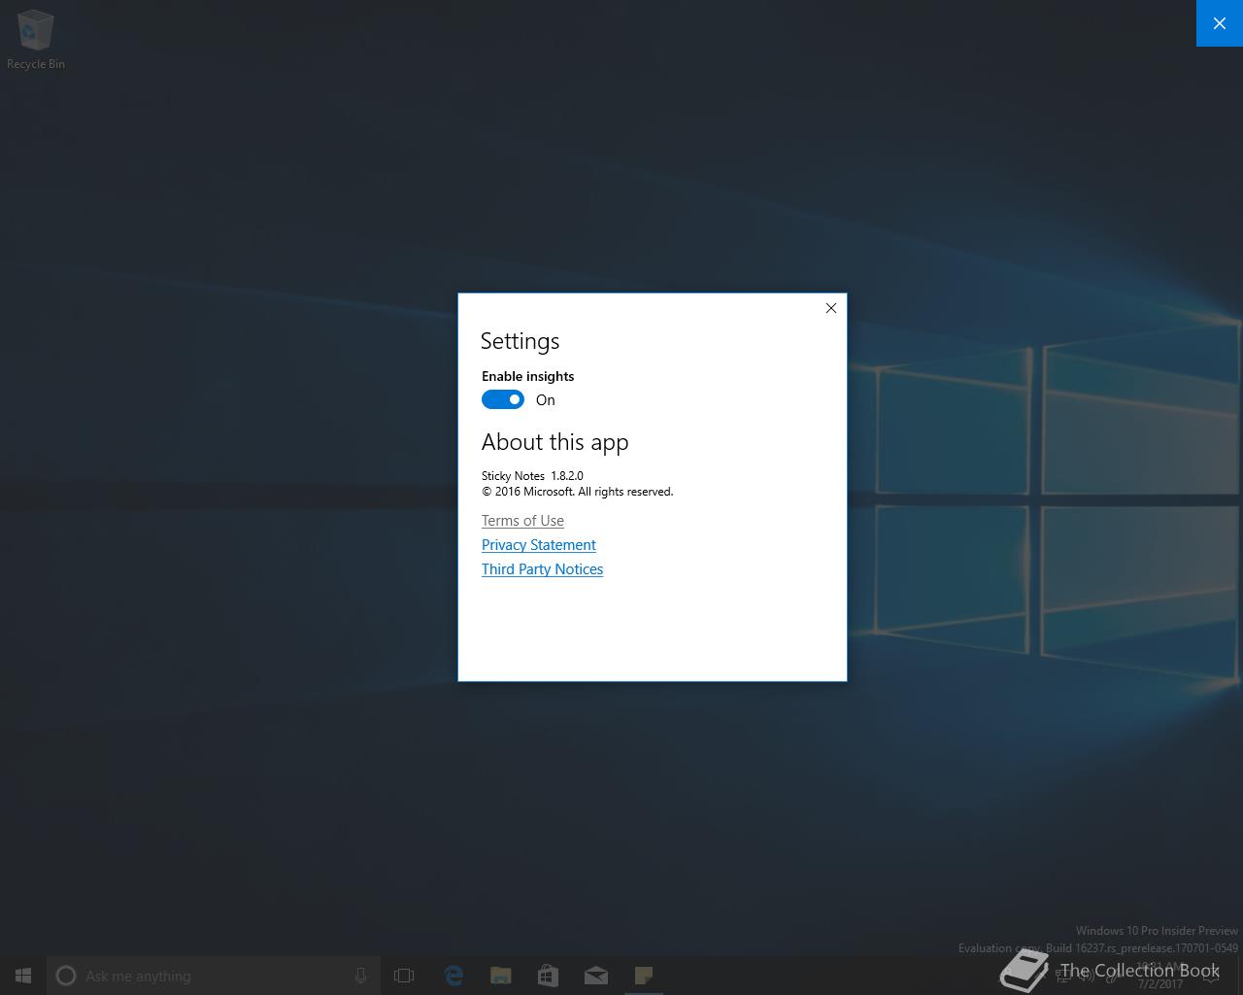Open the Third Party Notices link
The height and width of the screenshot is (995, 1243).
(x=542, y=569)
